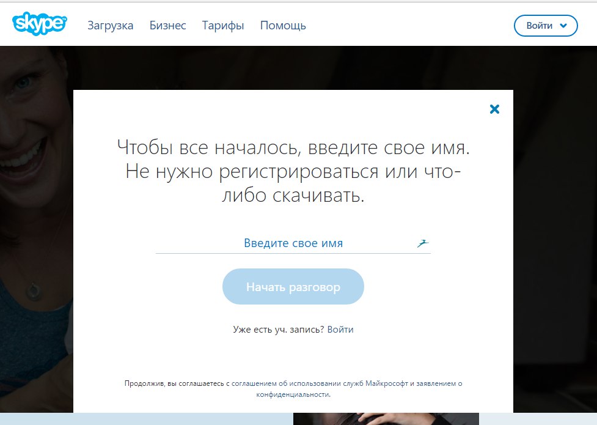Click the Начать разговор button
Viewport: 597px width, 425px height.
tap(293, 287)
